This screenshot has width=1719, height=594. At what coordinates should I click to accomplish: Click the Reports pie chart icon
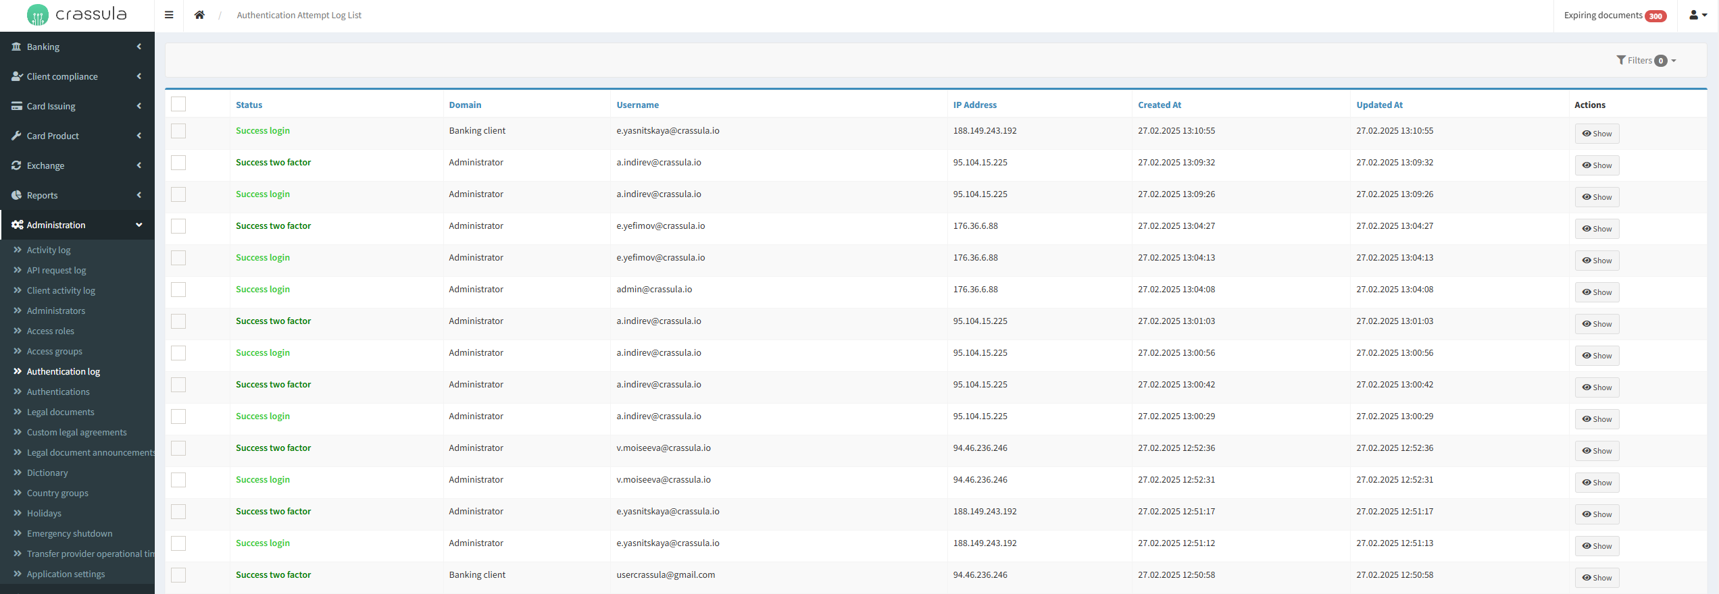click(x=16, y=195)
